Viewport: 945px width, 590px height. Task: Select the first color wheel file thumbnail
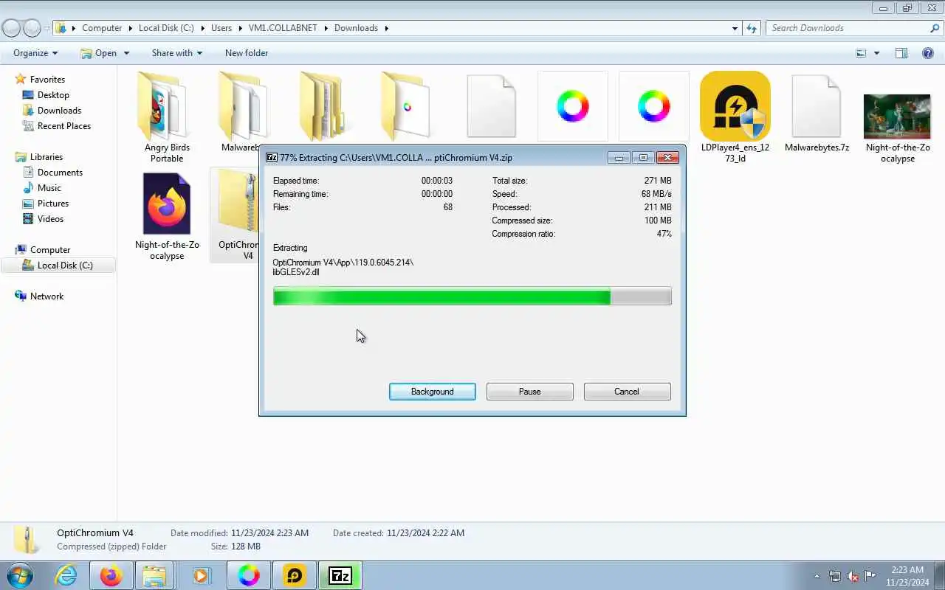[x=573, y=106]
